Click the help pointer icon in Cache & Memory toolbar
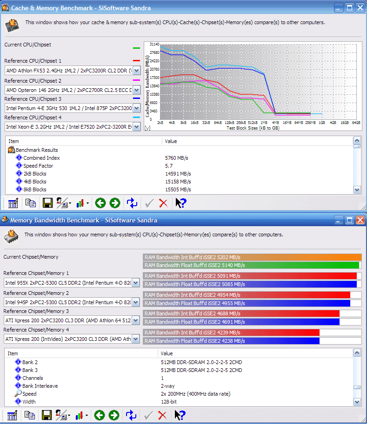Screen dimensions: 367x424 (x=180, y=203)
